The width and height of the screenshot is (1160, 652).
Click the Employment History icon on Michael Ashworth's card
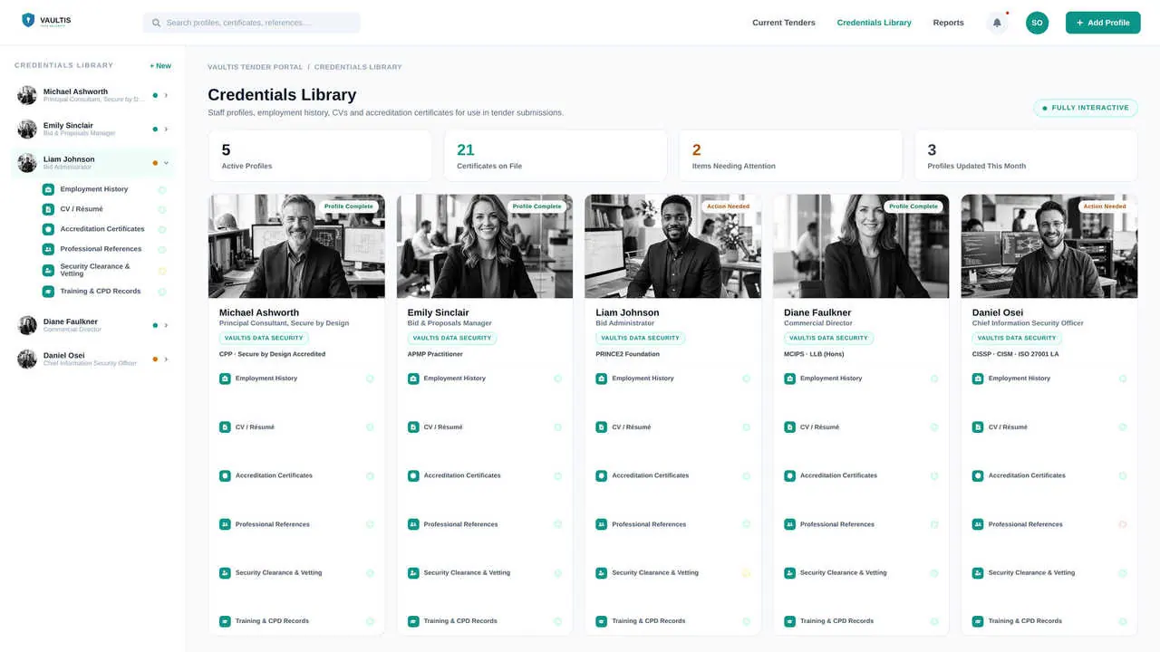225,379
